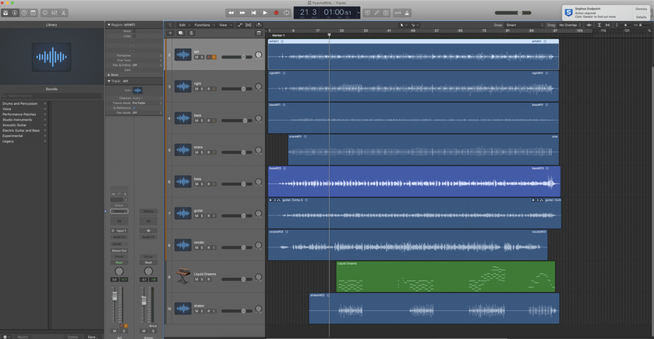Open the Toolbar display button
Viewport: 654px width, 339px height.
(33, 13)
